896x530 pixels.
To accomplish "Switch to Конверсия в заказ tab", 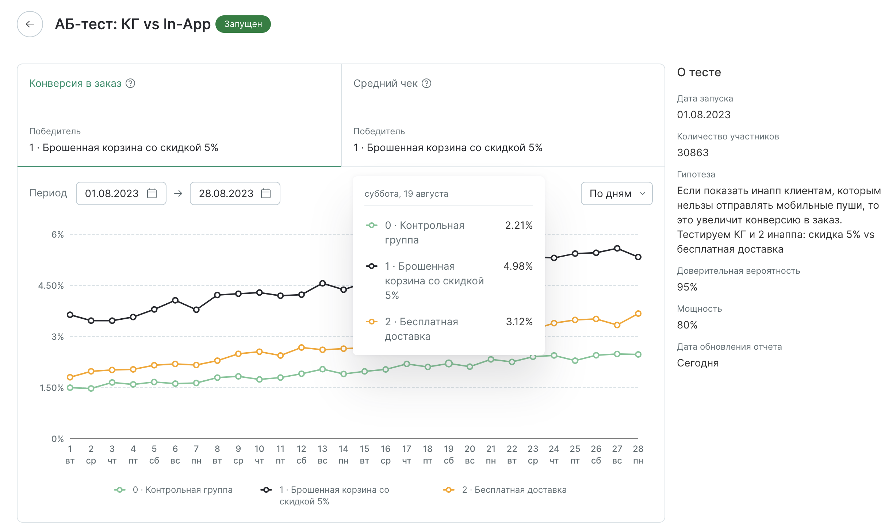I will (179, 115).
